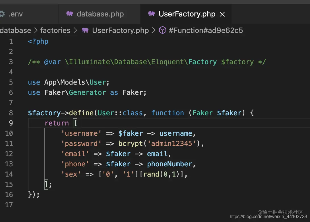Click line number 1 in gutter
310x222 pixels.
[11, 41]
